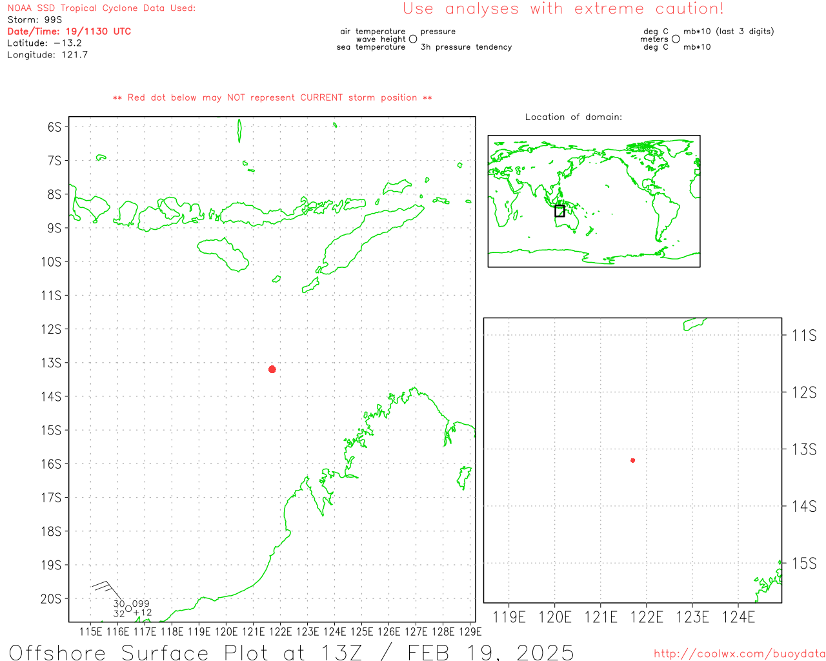
Task: Click the '13S' latitude label on main map
Action: pyautogui.click(x=51, y=363)
